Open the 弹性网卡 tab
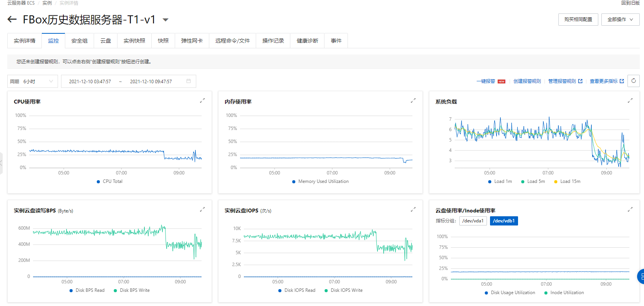The image size is (644, 306). point(192,41)
